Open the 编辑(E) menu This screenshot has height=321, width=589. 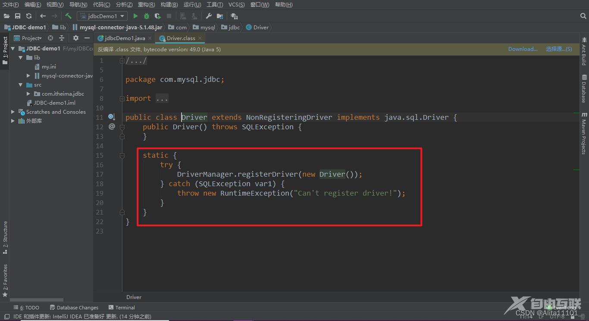pos(33,5)
